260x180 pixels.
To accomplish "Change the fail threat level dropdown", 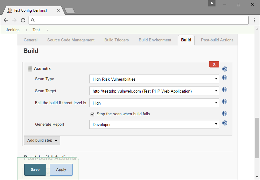I will click(x=154, y=103).
